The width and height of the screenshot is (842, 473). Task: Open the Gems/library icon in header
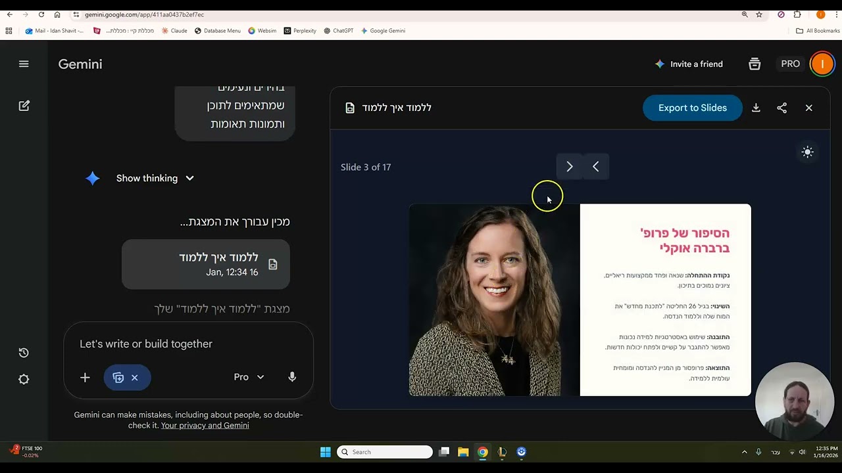[x=755, y=64]
